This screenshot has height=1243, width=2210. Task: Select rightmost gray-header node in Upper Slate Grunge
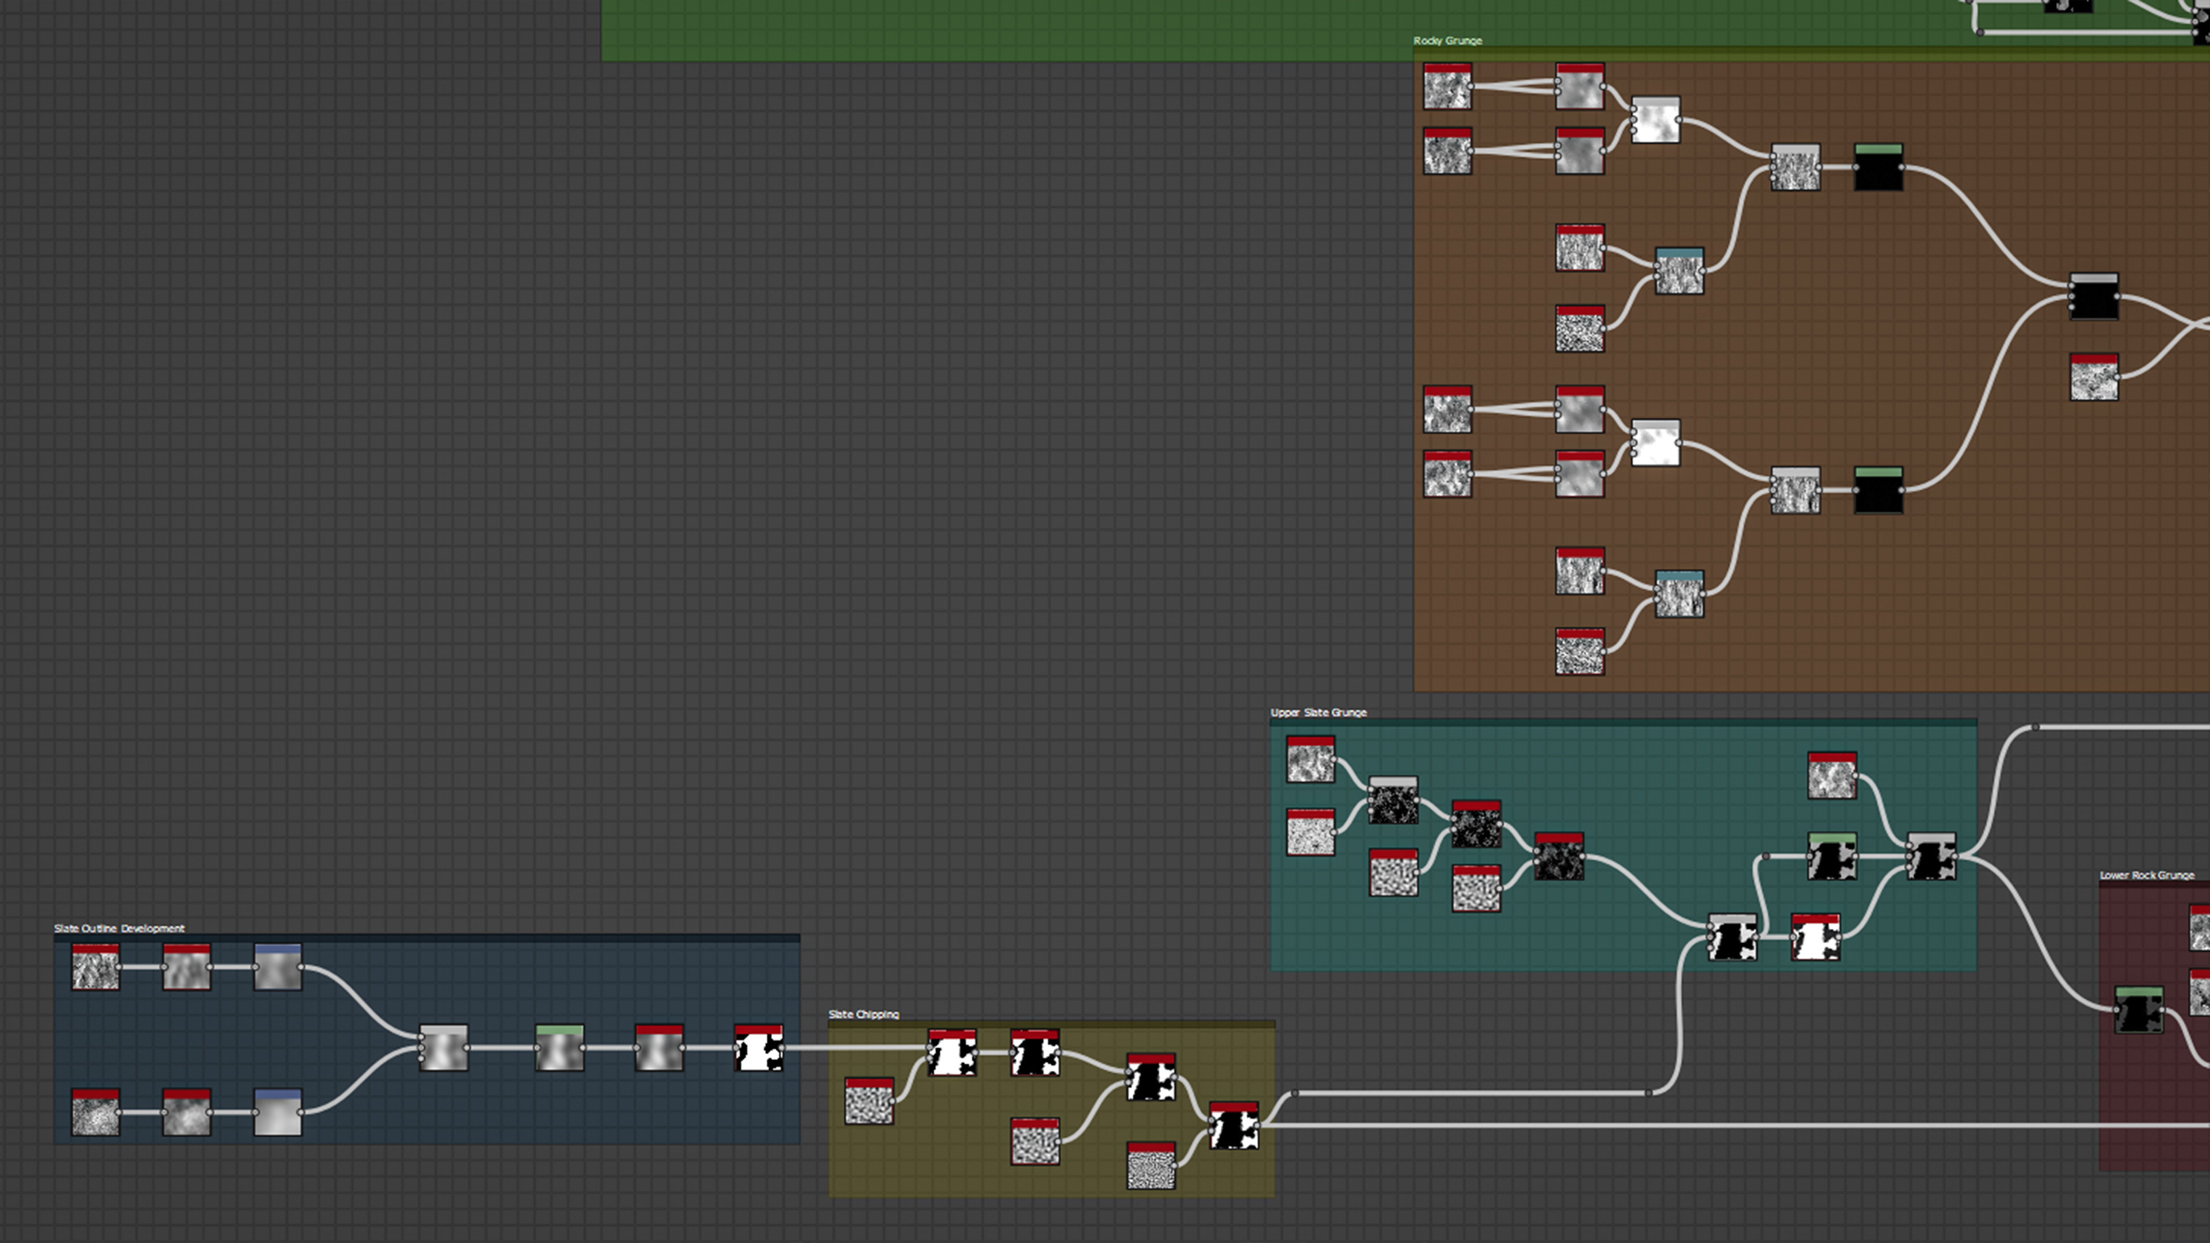(1931, 855)
